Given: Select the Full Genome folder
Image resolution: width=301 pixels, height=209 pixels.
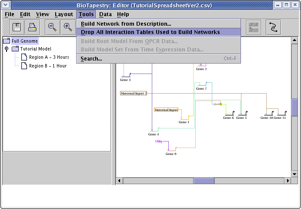Looking at the screenshot, I should 25,41.
